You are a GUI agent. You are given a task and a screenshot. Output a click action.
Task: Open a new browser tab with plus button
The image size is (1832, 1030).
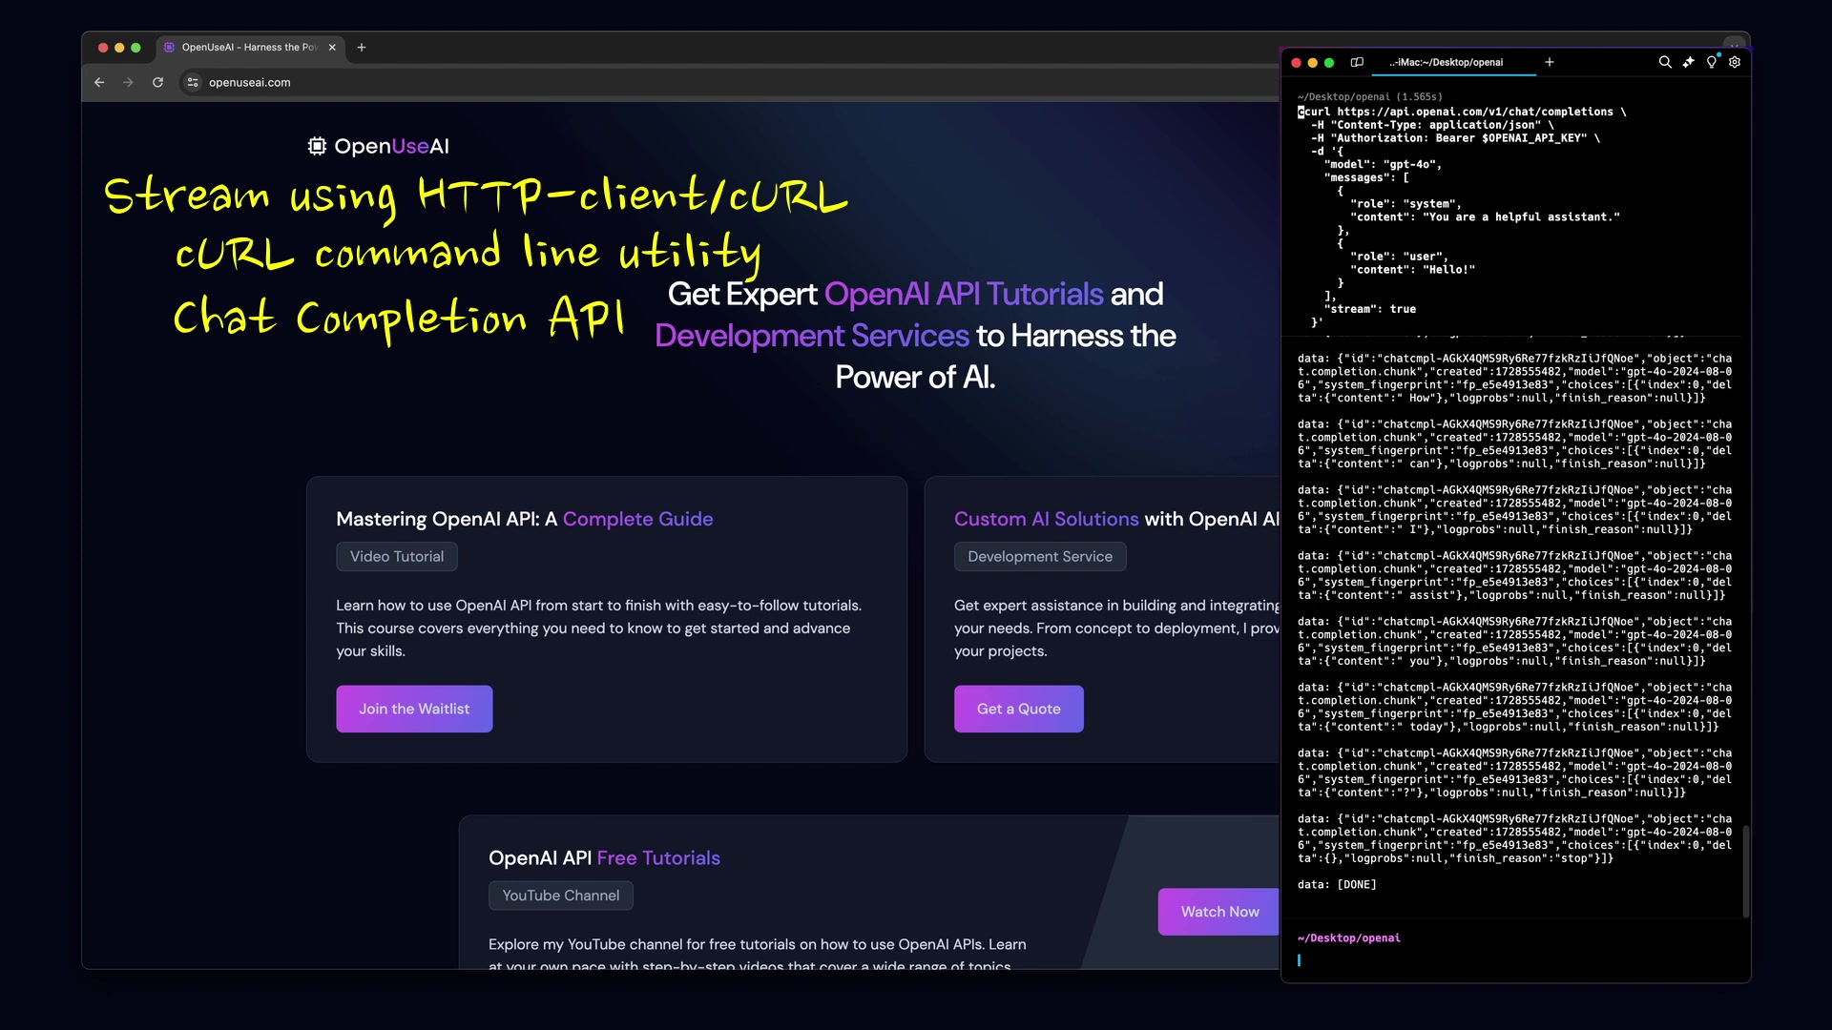361,47
